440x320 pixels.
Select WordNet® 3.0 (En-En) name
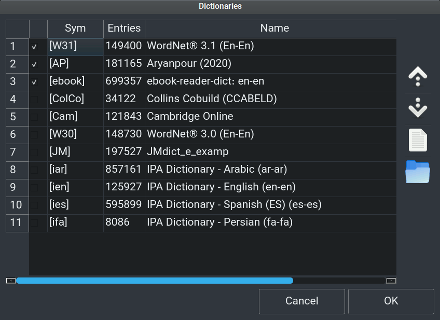(271, 135)
